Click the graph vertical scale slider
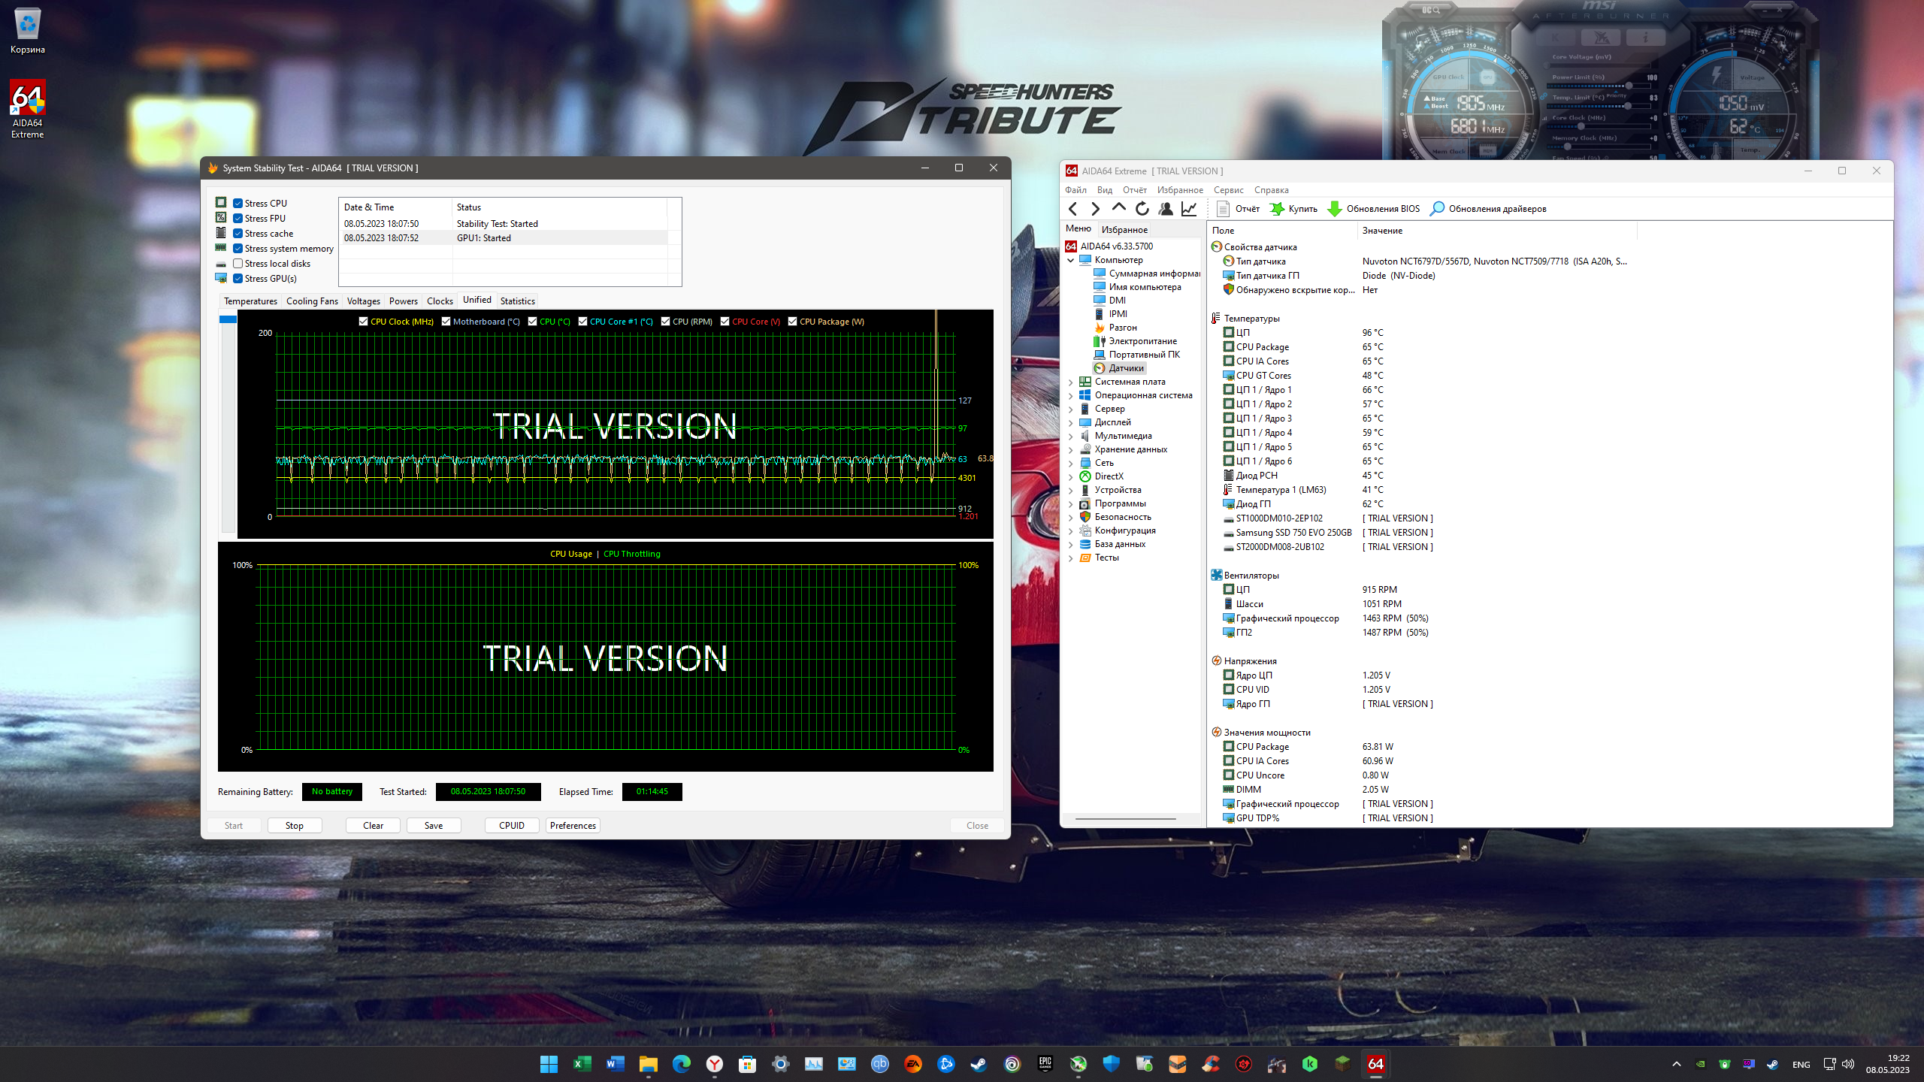 (x=228, y=320)
